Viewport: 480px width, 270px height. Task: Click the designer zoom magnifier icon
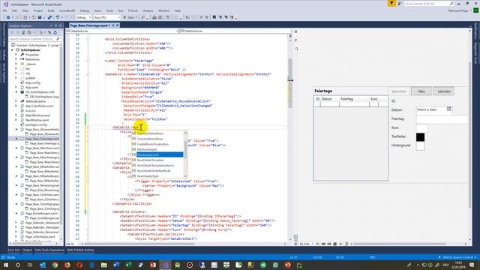coord(297,49)
